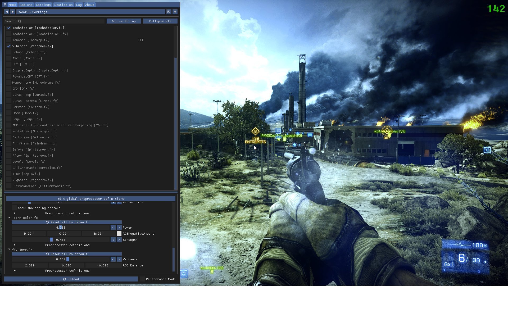Decrease Technicolor Power with the < button
Image resolution: width=508 pixels, height=336 pixels.
(113, 228)
